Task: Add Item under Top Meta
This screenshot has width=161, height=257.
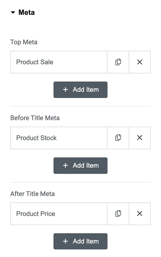Action: tap(81, 90)
